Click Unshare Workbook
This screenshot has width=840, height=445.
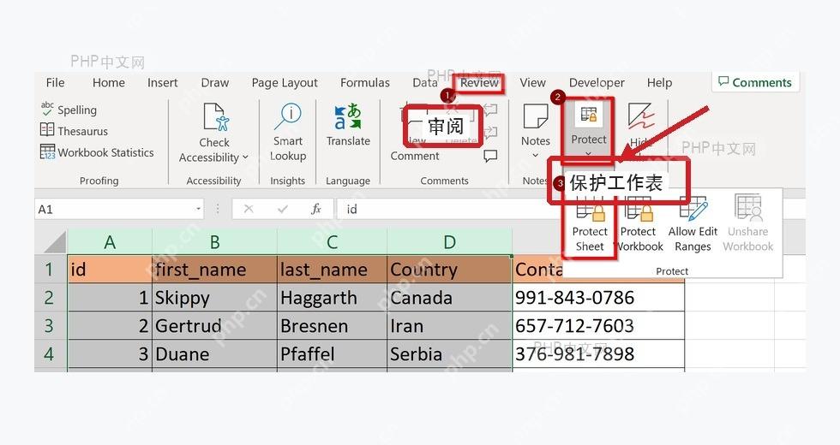[747, 224]
